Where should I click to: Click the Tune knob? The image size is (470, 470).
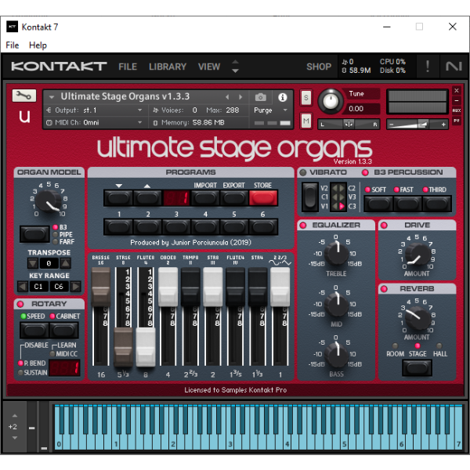click(x=331, y=101)
